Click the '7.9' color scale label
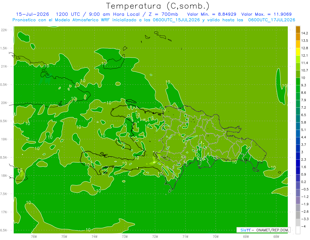 (304, 100)
